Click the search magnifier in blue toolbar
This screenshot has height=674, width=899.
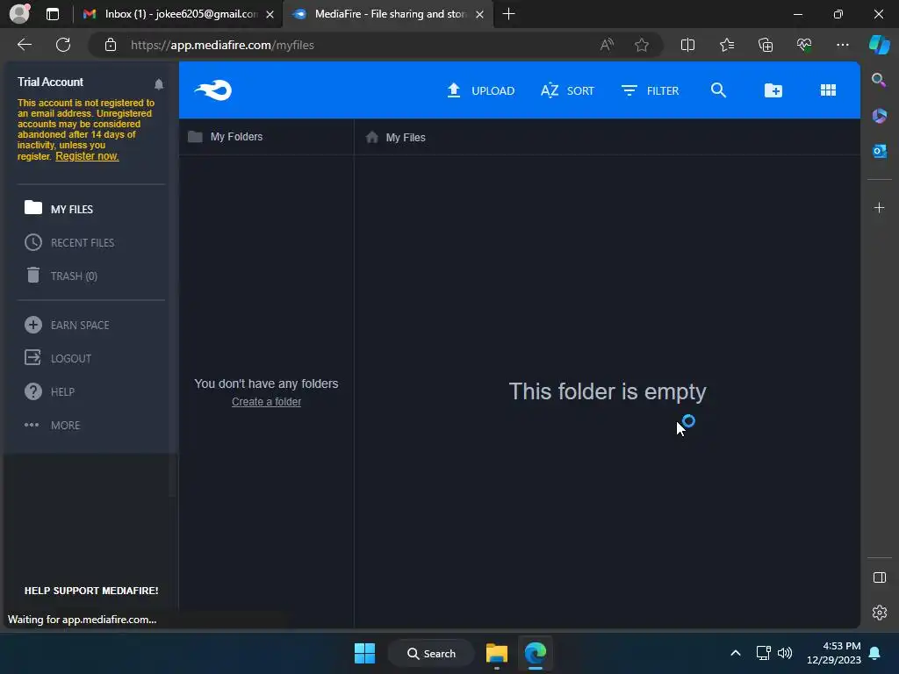coord(718,90)
